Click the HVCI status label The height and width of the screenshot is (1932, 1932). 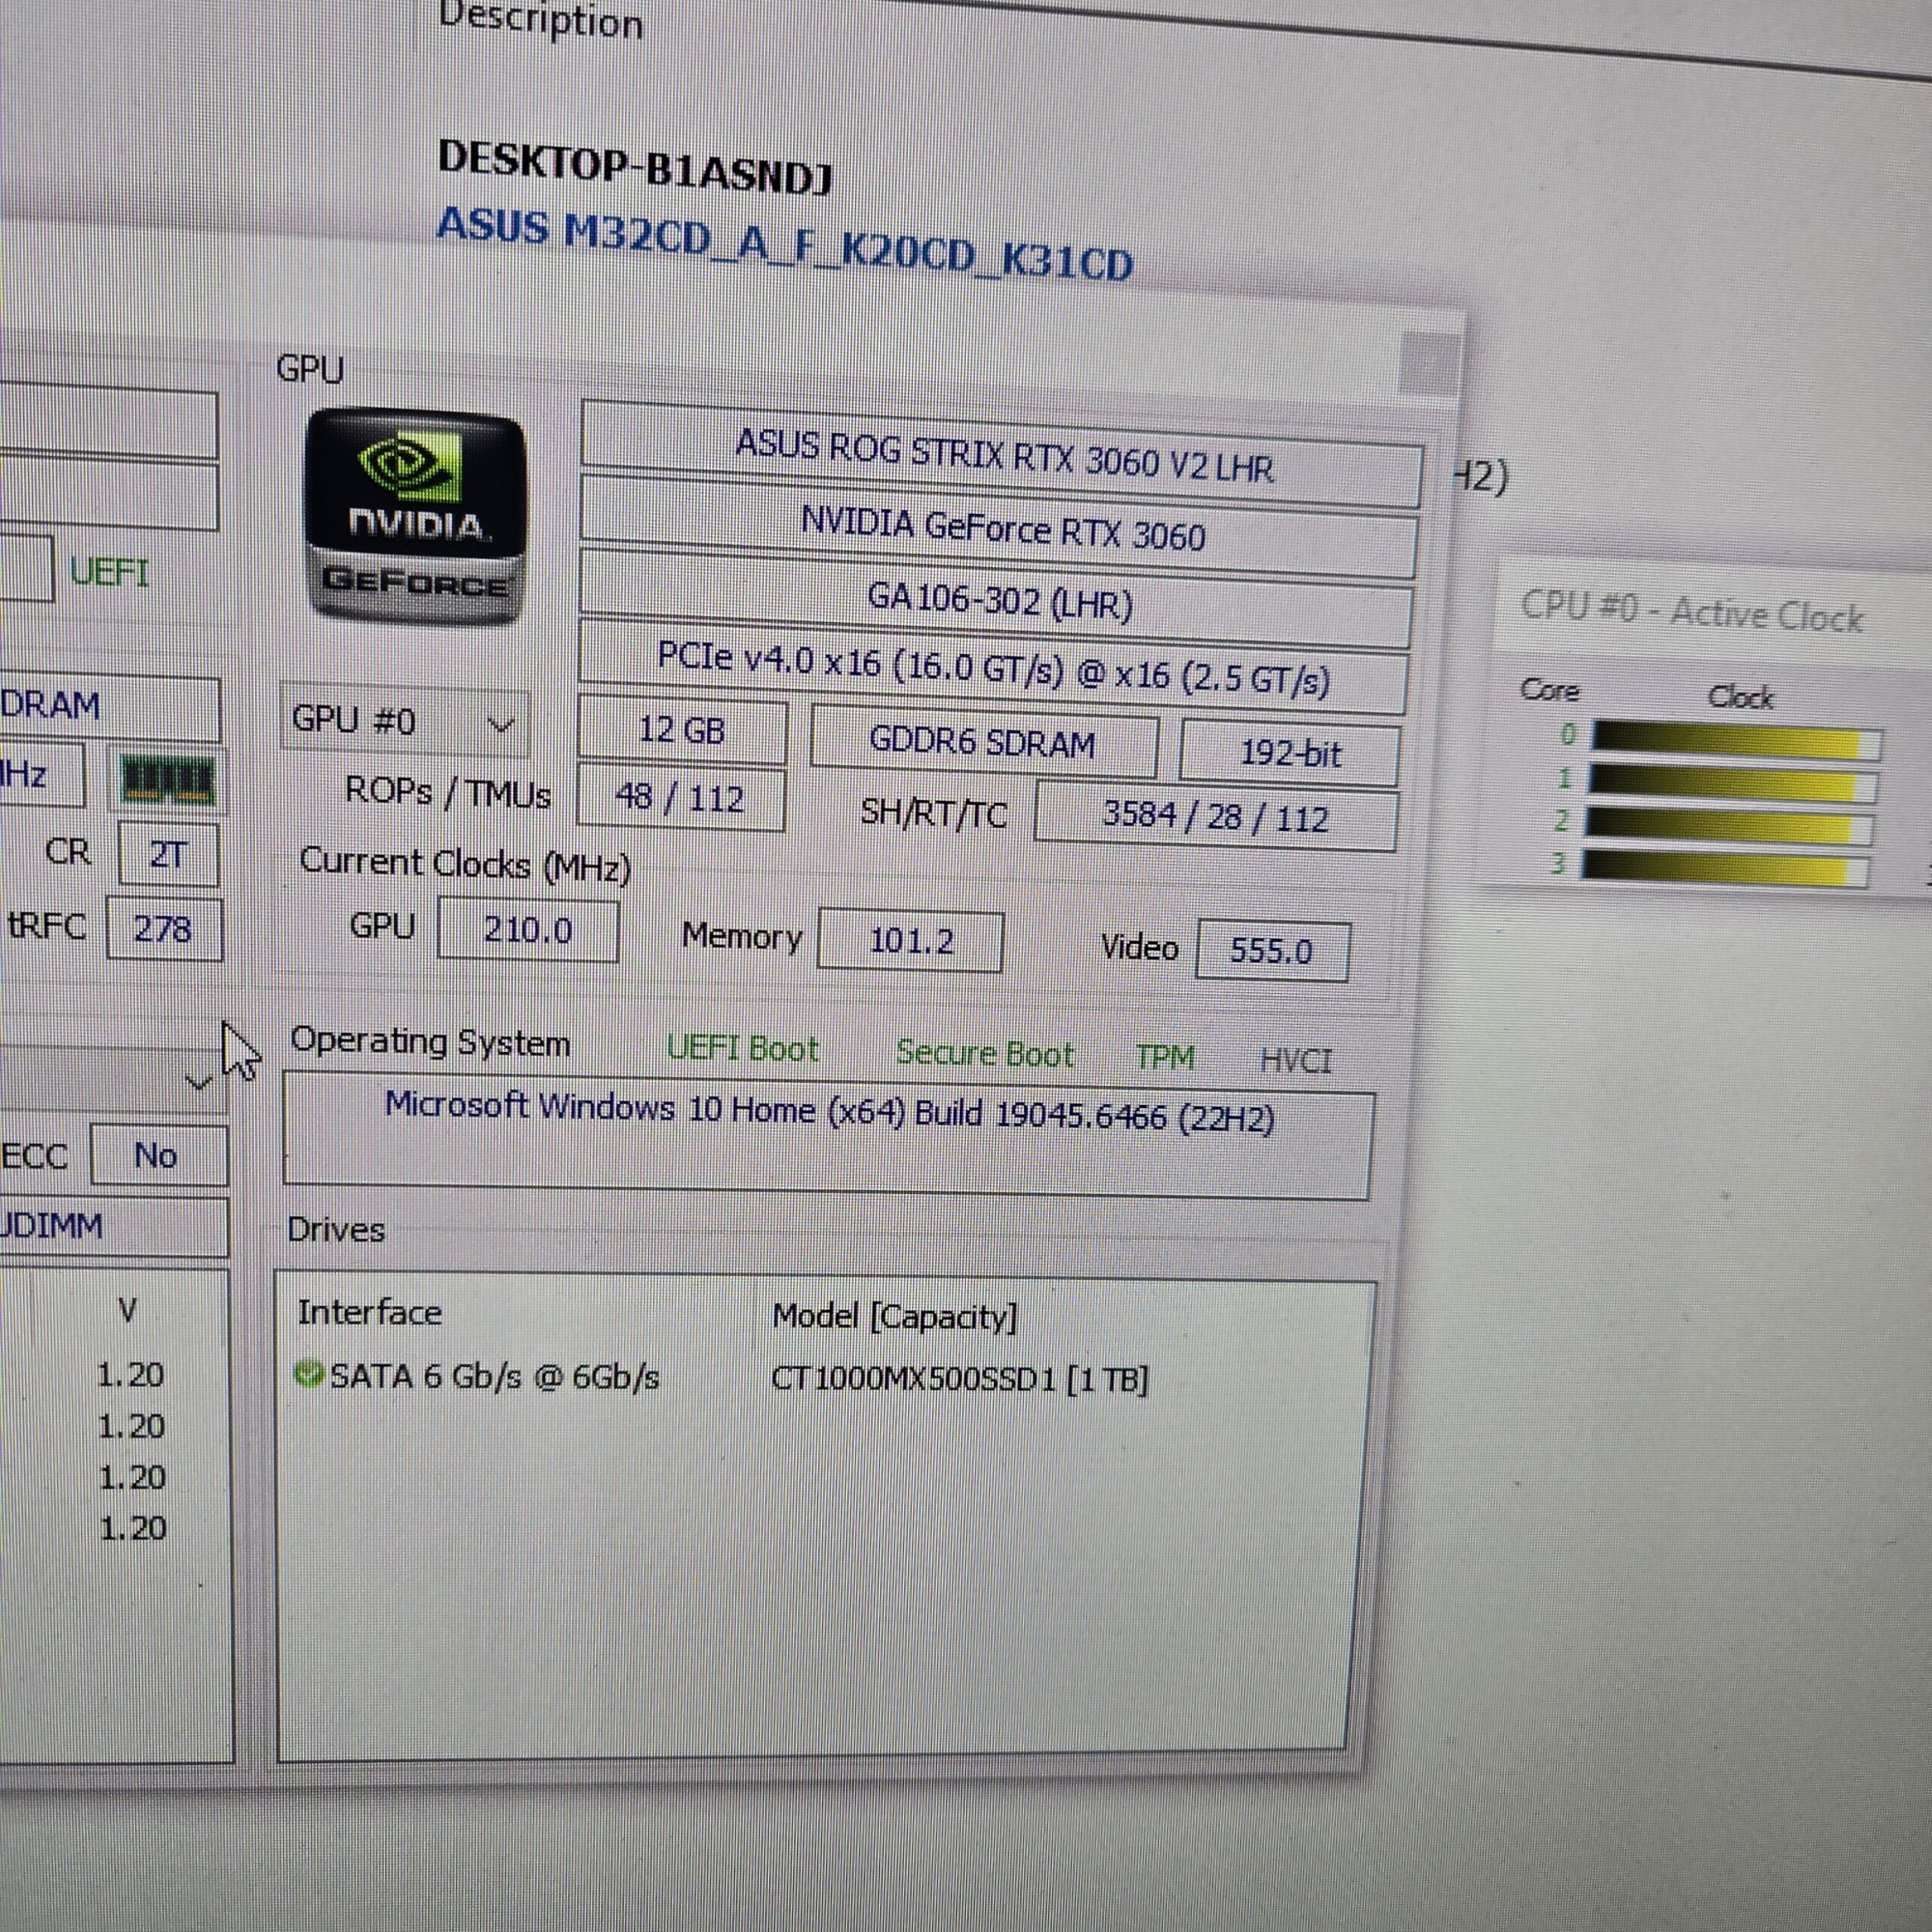1296,1060
